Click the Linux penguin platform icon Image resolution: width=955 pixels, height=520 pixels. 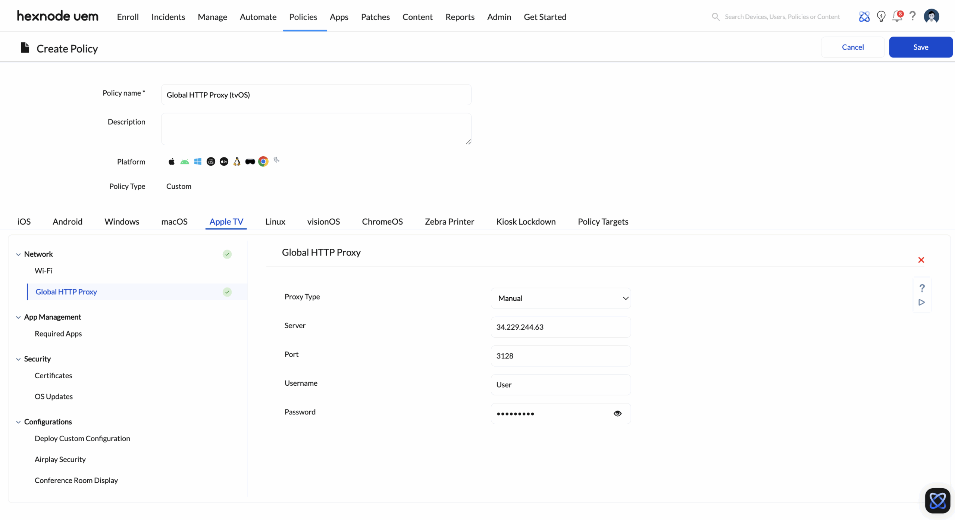pos(237,162)
